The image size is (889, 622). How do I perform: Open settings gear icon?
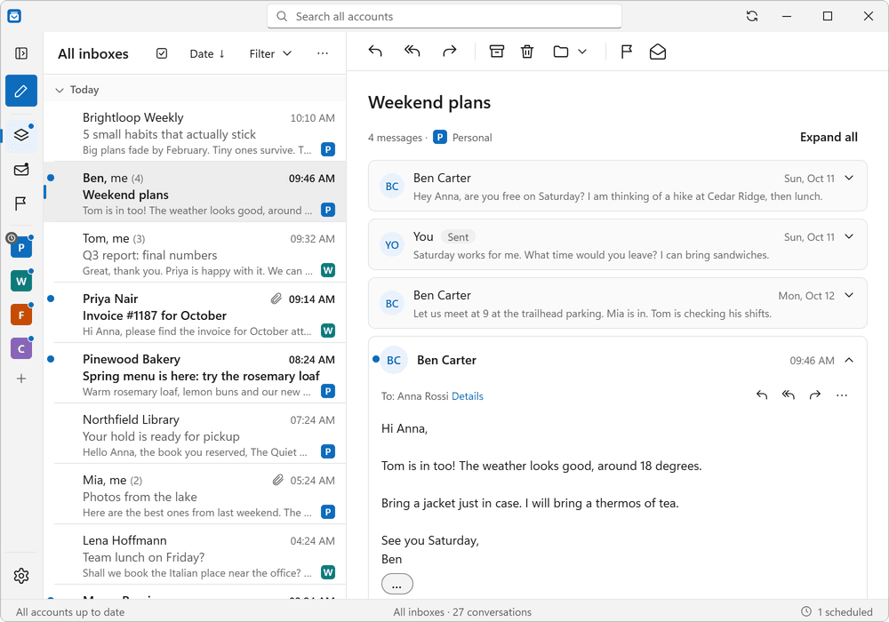(x=21, y=576)
